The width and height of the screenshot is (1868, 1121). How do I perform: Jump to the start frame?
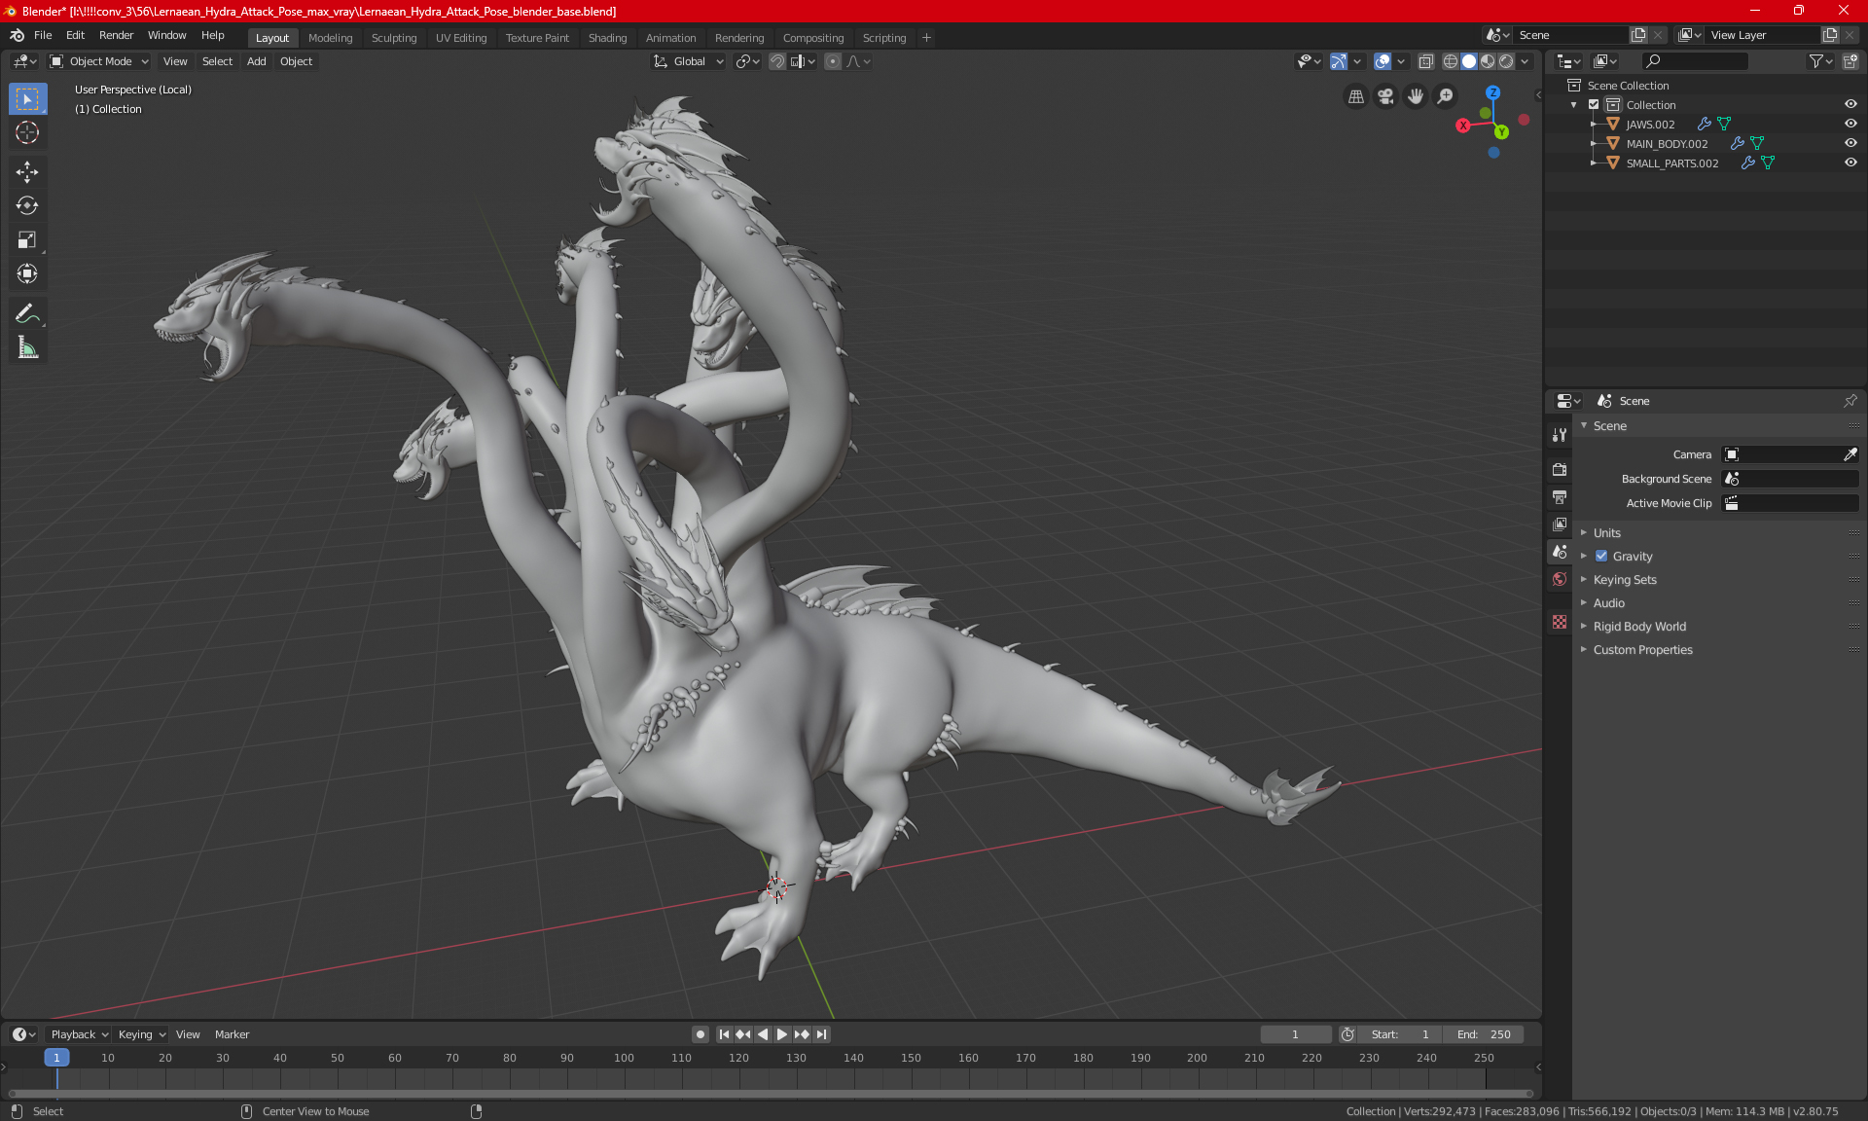point(724,1034)
